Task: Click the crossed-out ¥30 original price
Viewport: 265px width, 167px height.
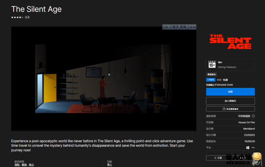Action: point(219,80)
